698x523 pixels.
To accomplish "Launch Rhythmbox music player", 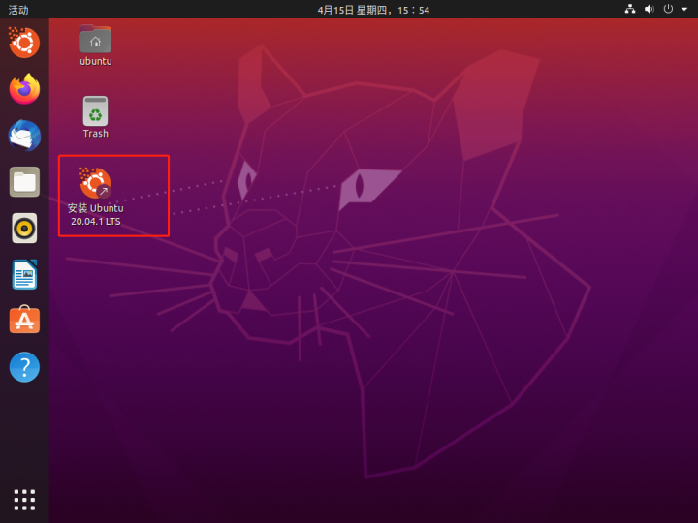I will coord(24,229).
